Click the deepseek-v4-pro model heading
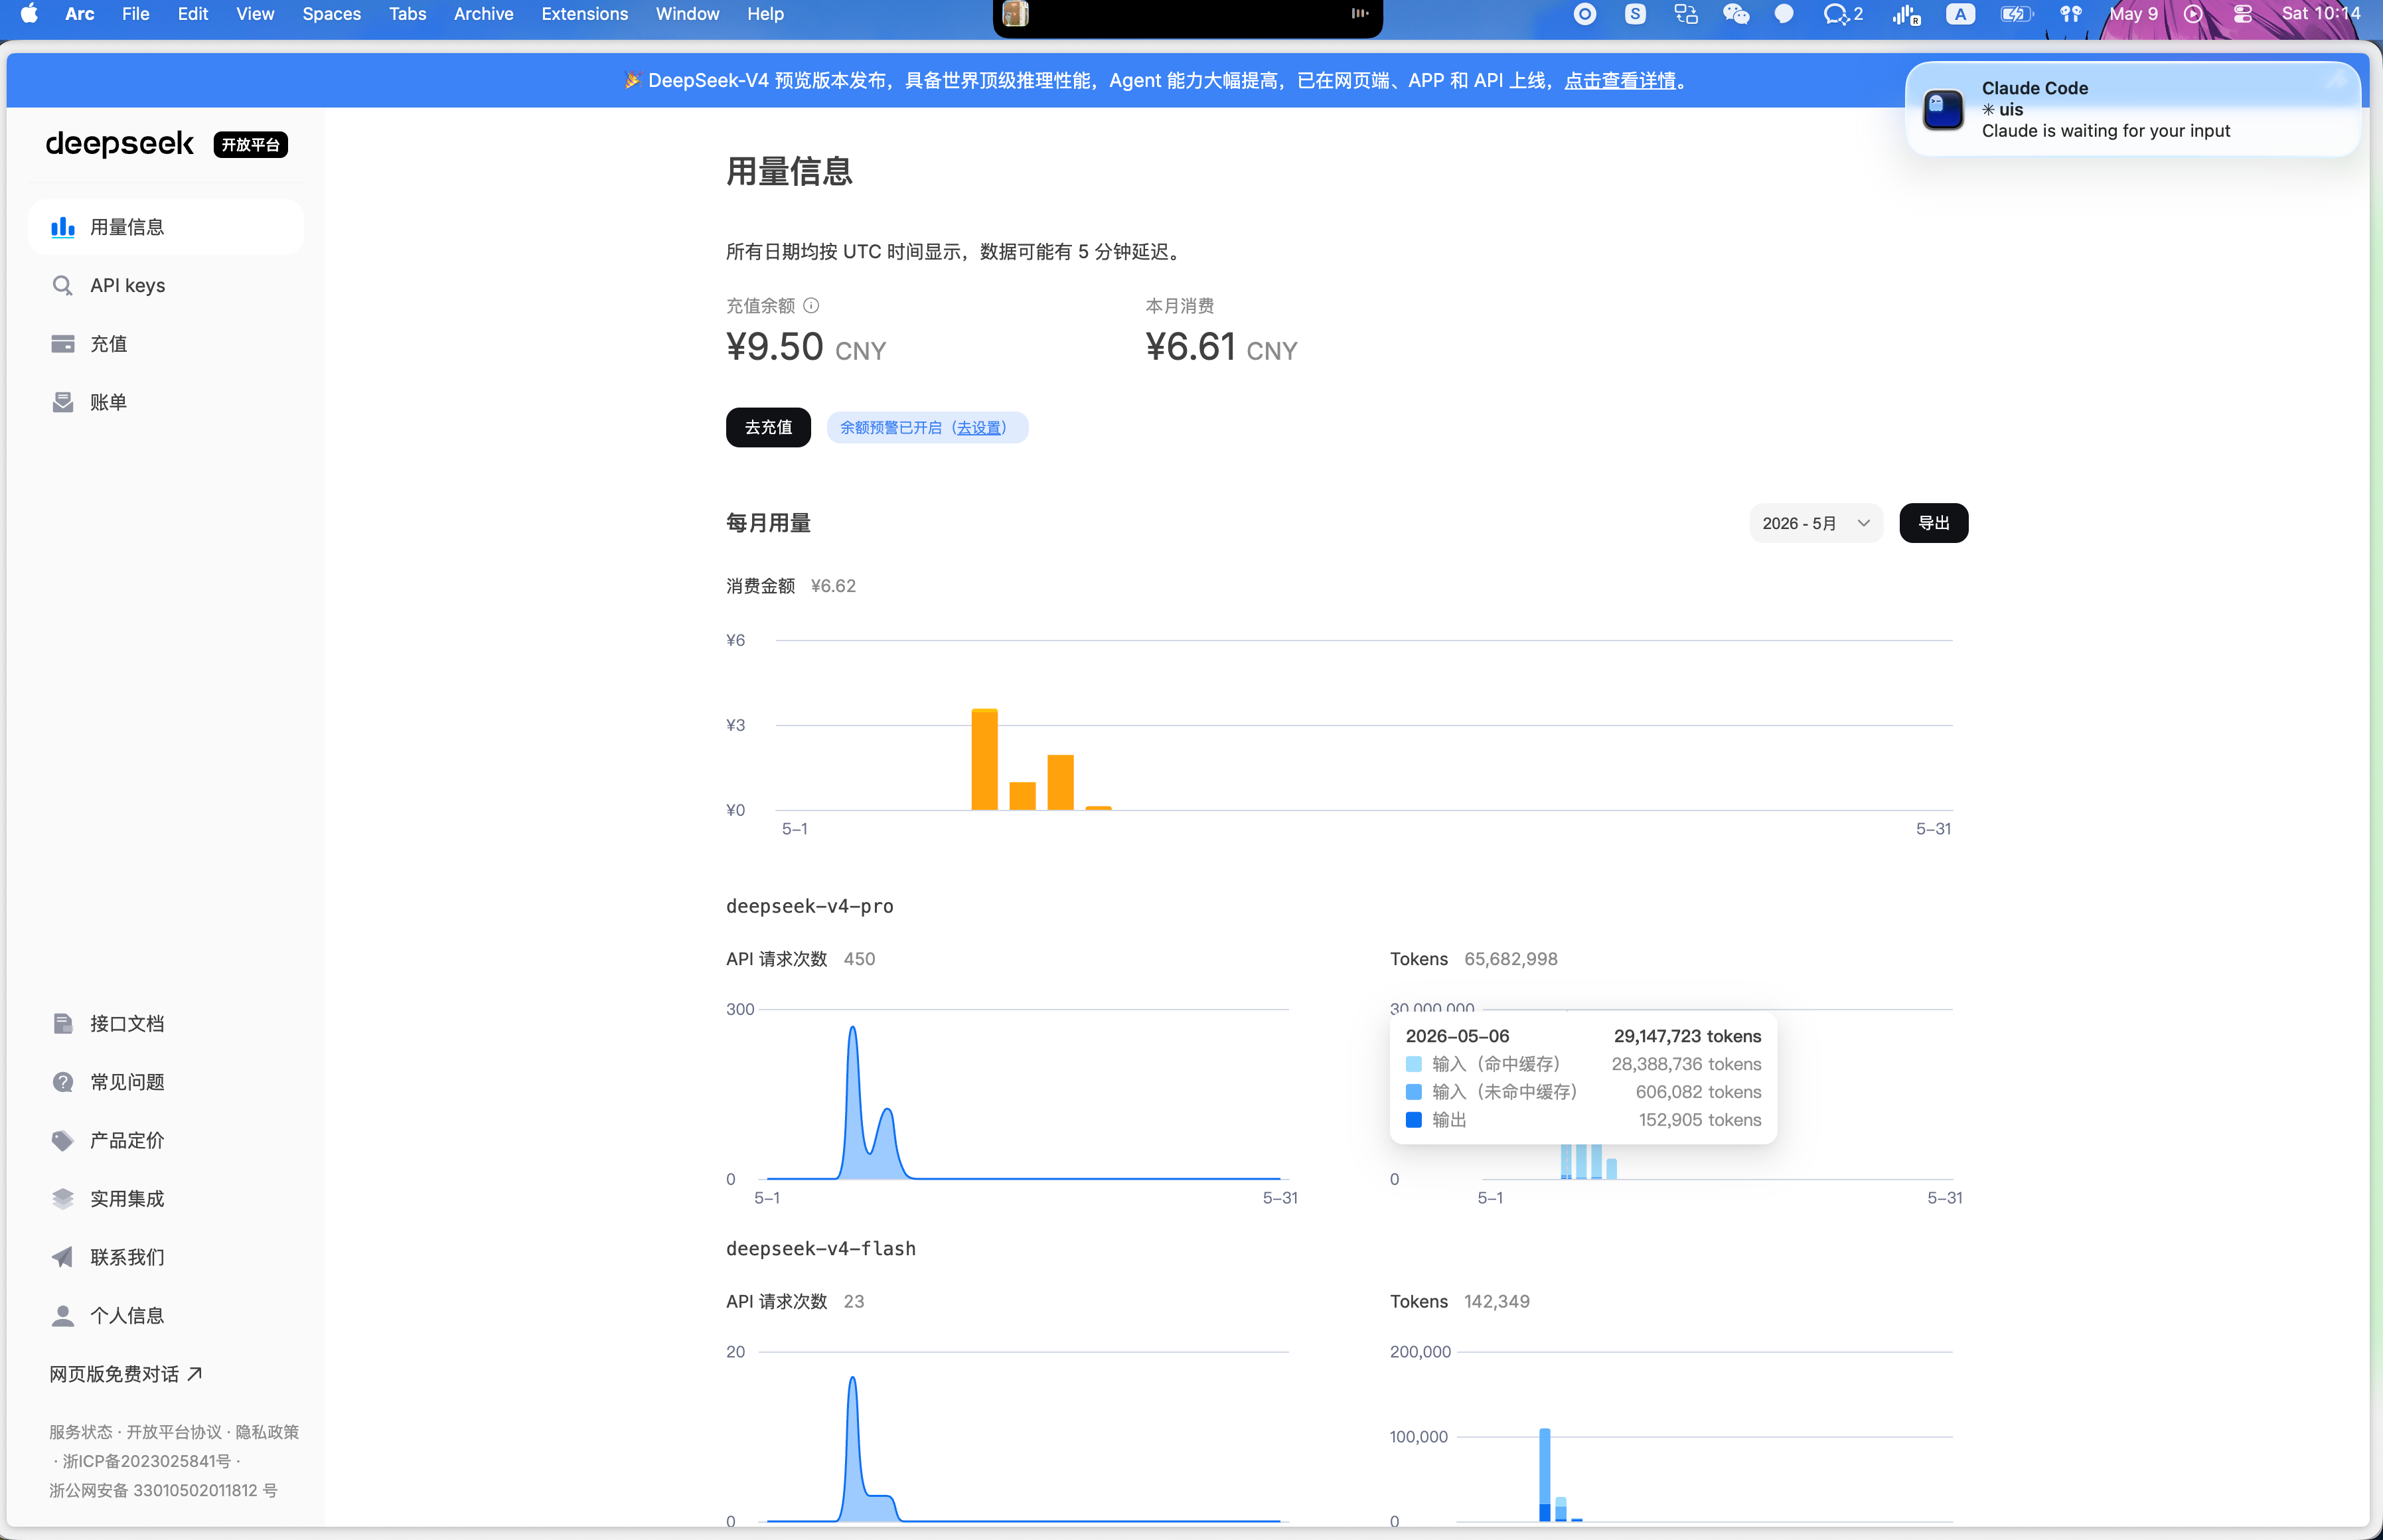This screenshot has height=1540, width=2383. click(810, 906)
